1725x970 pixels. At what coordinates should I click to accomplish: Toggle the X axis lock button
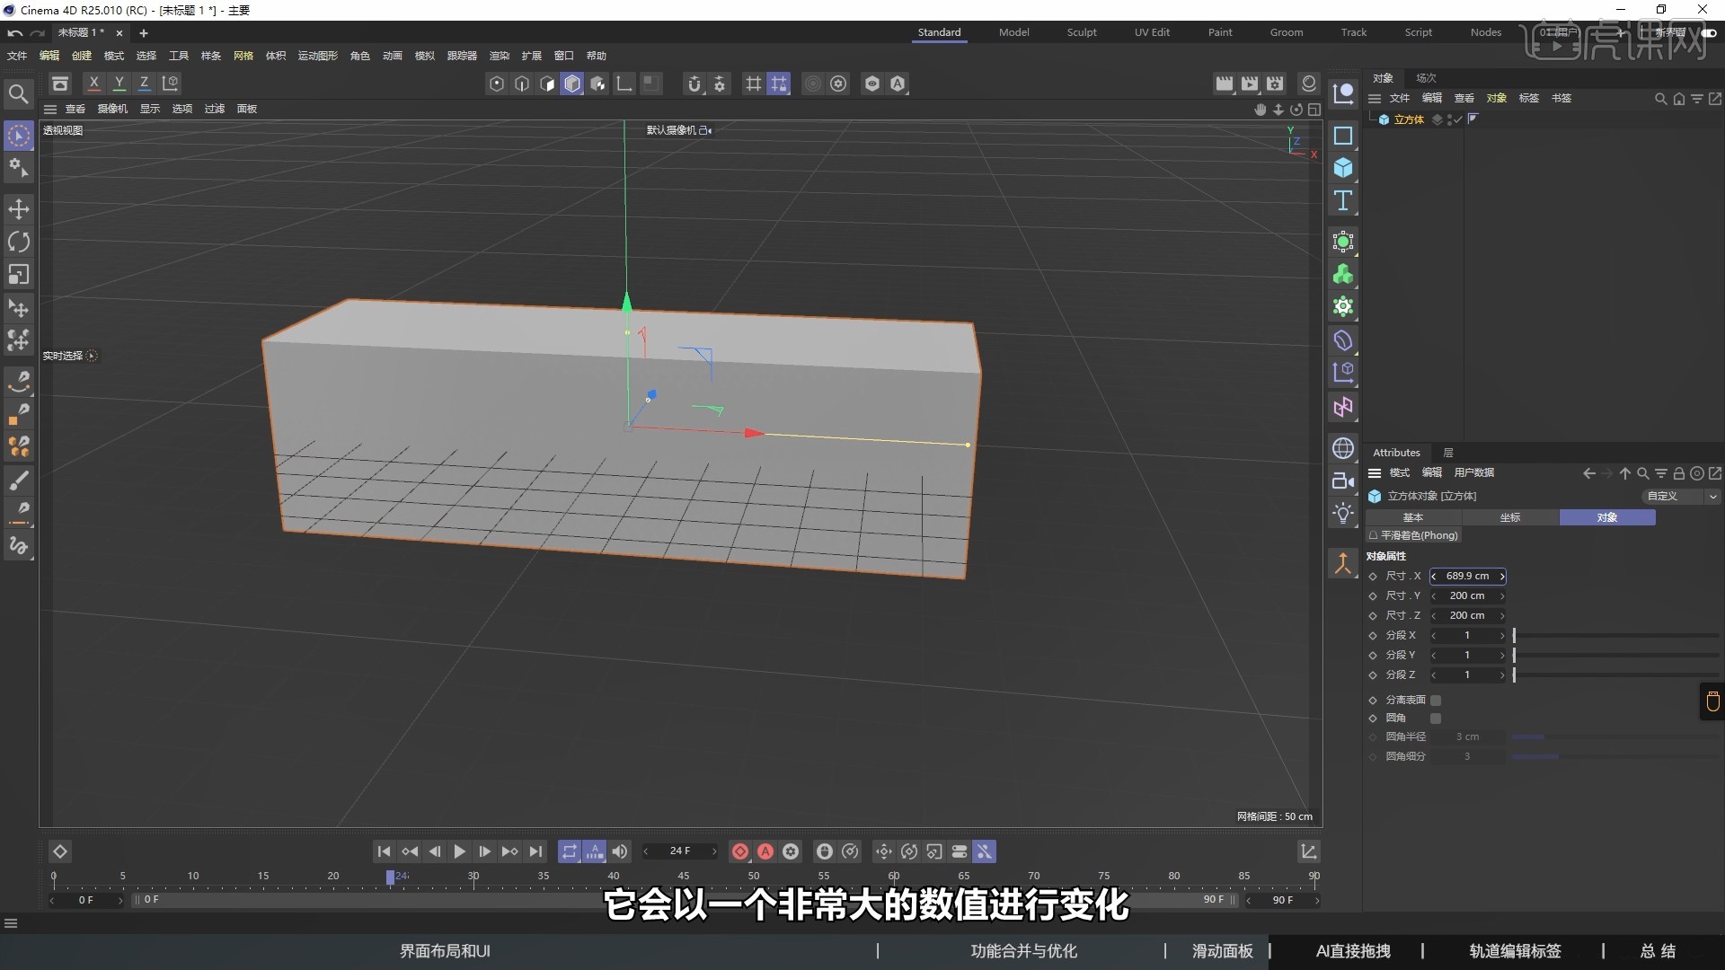(93, 83)
